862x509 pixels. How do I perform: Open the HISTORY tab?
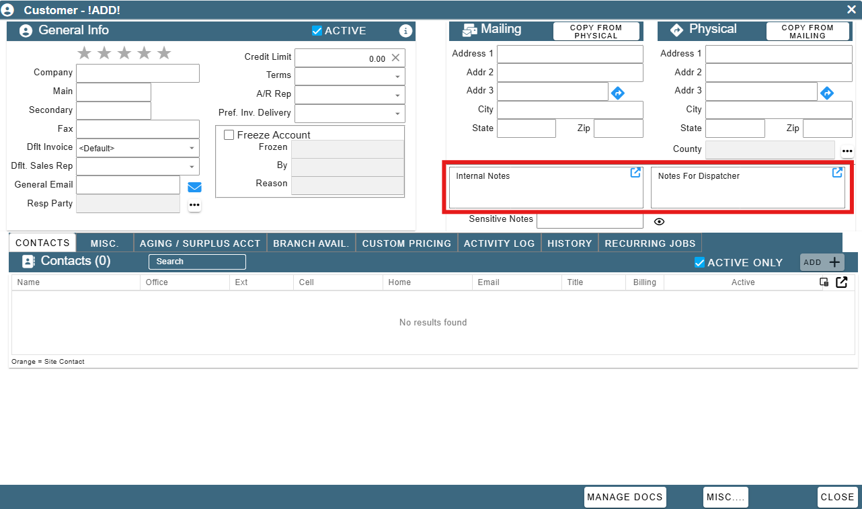(x=570, y=243)
